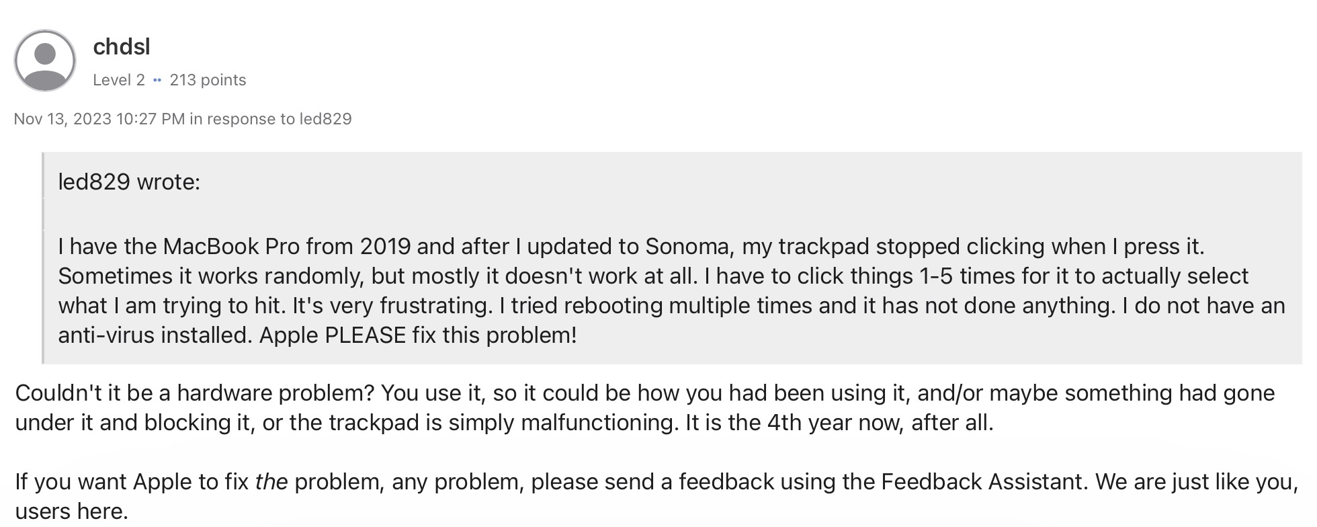
Task: Click the blue level dots icon
Action: coord(157,80)
